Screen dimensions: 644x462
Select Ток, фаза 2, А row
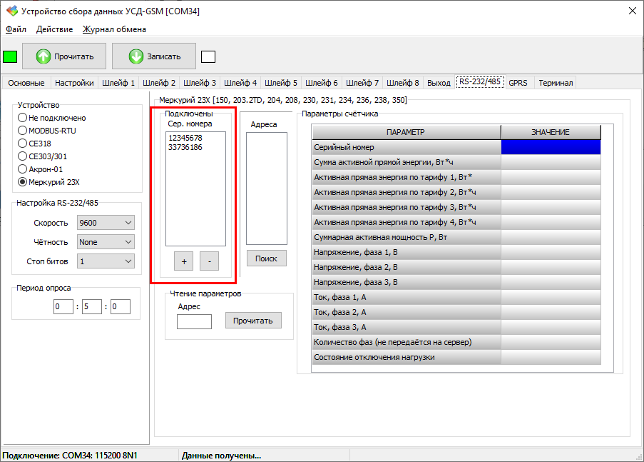[407, 312]
